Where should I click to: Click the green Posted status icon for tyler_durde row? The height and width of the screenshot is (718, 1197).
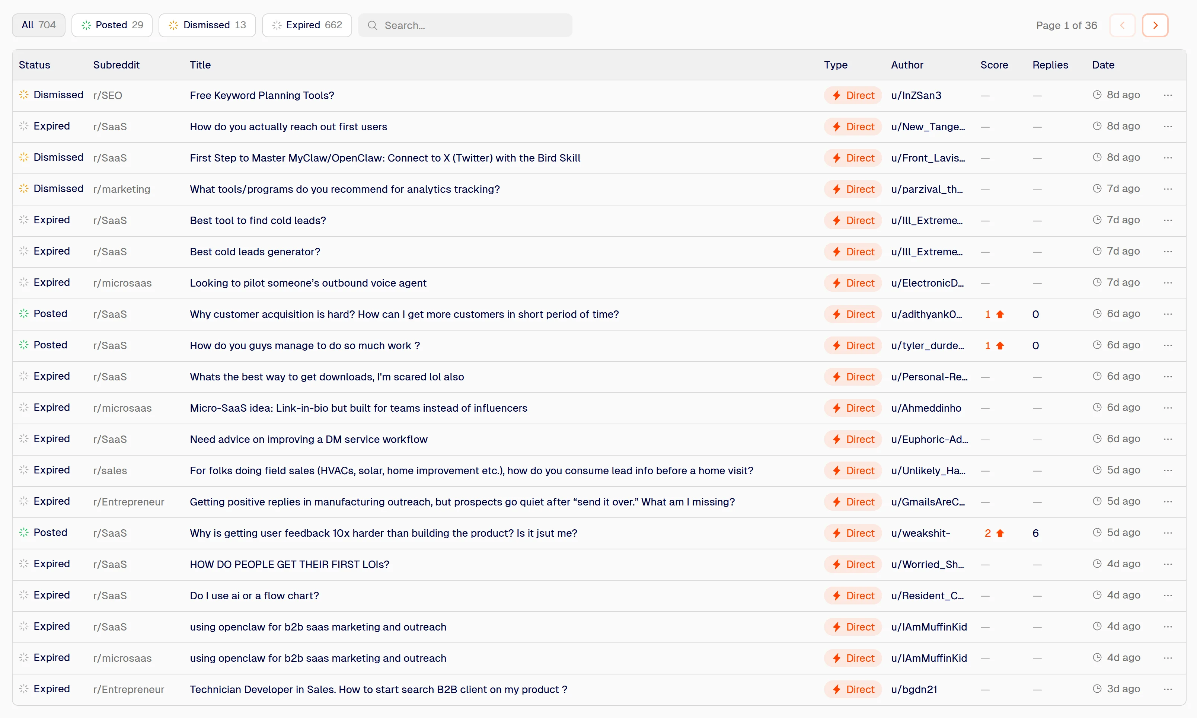[24, 345]
